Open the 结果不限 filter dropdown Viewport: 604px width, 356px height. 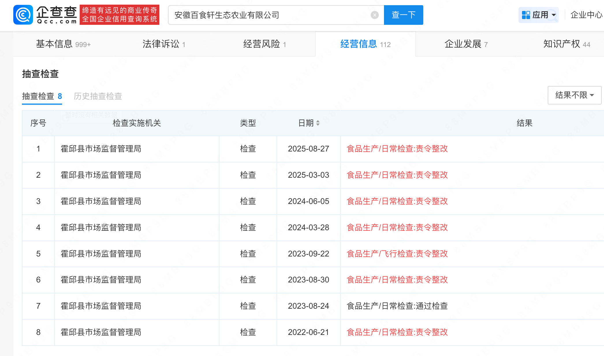point(574,95)
